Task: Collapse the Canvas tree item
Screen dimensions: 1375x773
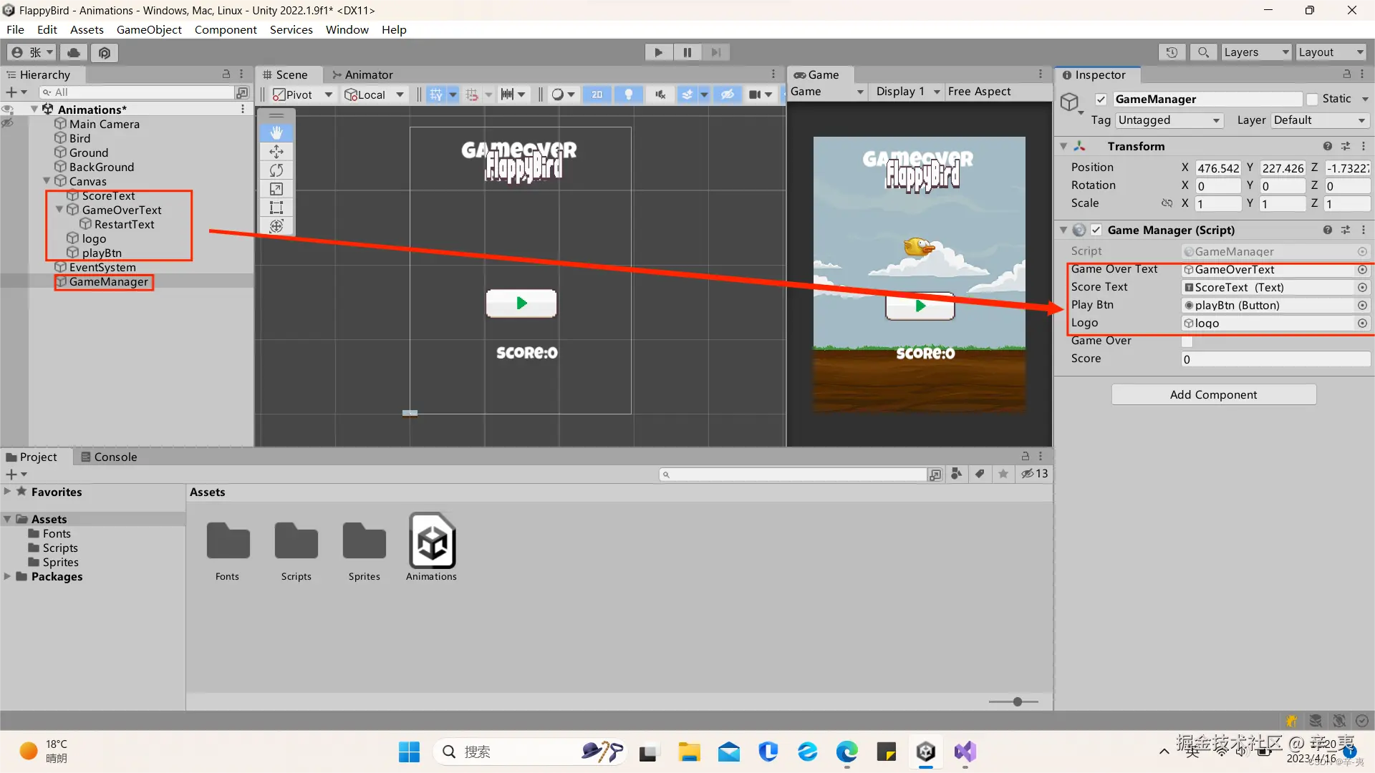Action: 47,181
